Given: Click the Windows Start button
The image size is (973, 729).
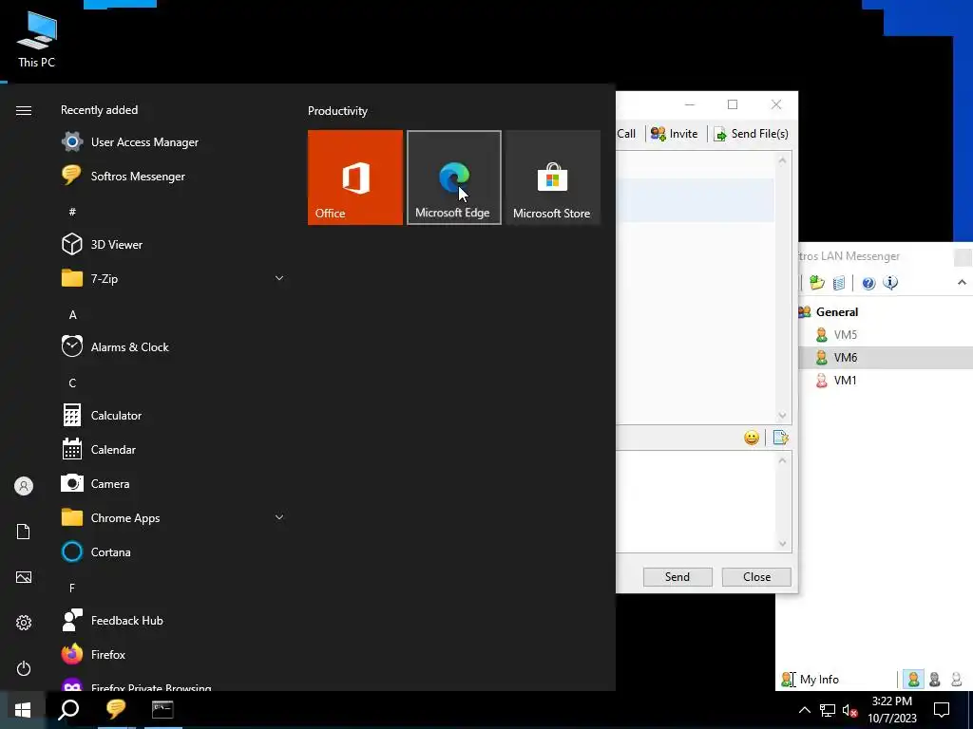Looking at the screenshot, I should pos(23,710).
